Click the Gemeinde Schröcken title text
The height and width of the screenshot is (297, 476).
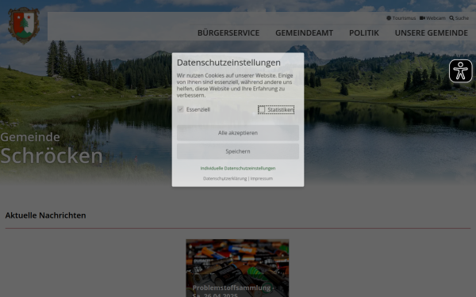pos(52,149)
